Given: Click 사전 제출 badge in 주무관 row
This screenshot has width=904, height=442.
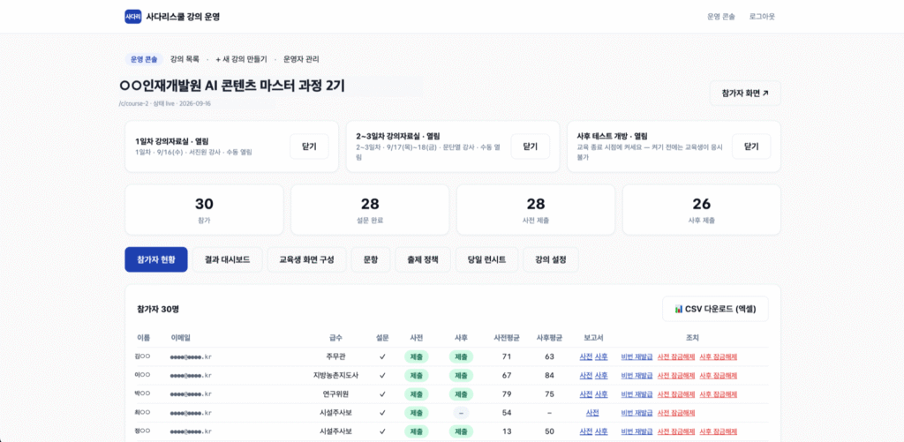Looking at the screenshot, I should pyautogui.click(x=417, y=356).
